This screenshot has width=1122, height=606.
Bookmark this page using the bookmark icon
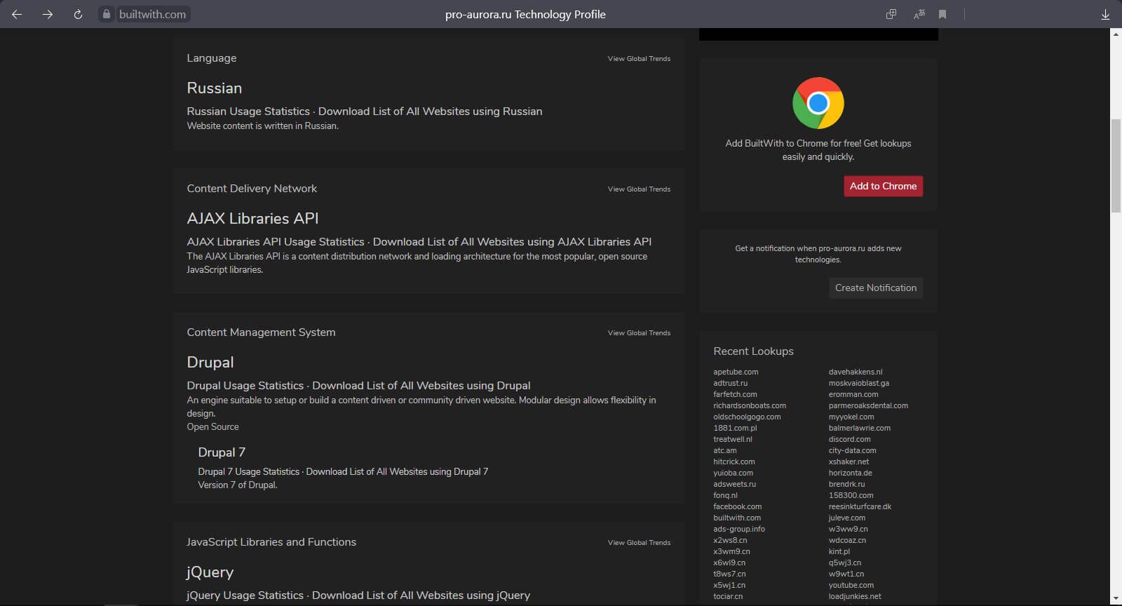[942, 14]
